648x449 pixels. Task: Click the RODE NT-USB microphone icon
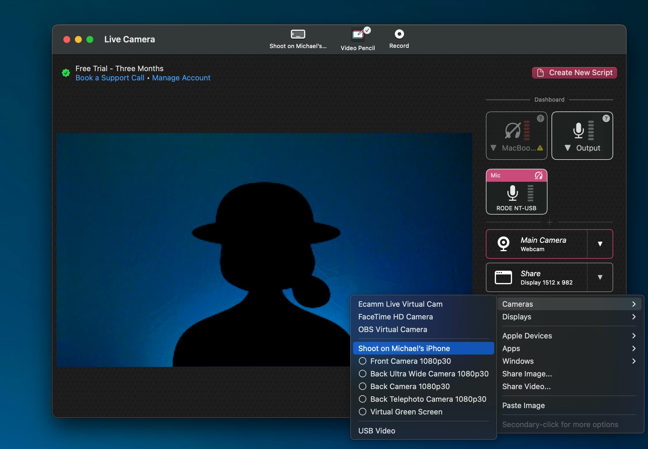(x=513, y=193)
